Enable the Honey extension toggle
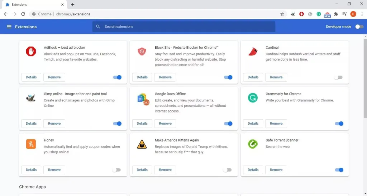 coord(116,170)
